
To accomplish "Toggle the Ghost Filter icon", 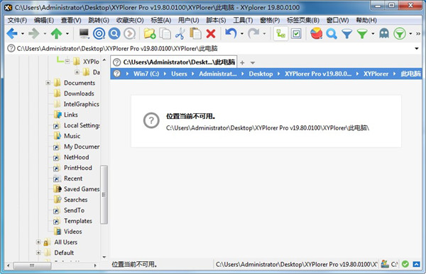I will (x=384, y=33).
